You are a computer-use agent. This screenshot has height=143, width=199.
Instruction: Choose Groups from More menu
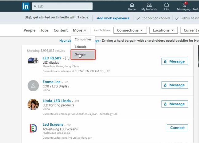click(83, 55)
